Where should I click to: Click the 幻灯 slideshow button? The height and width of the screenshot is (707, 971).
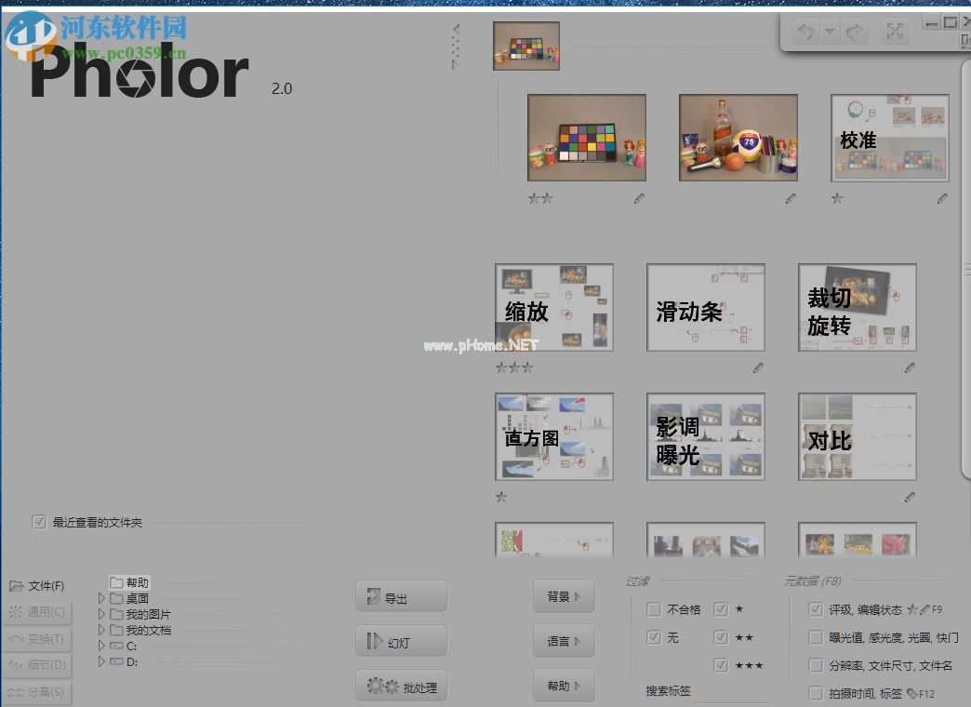401,641
